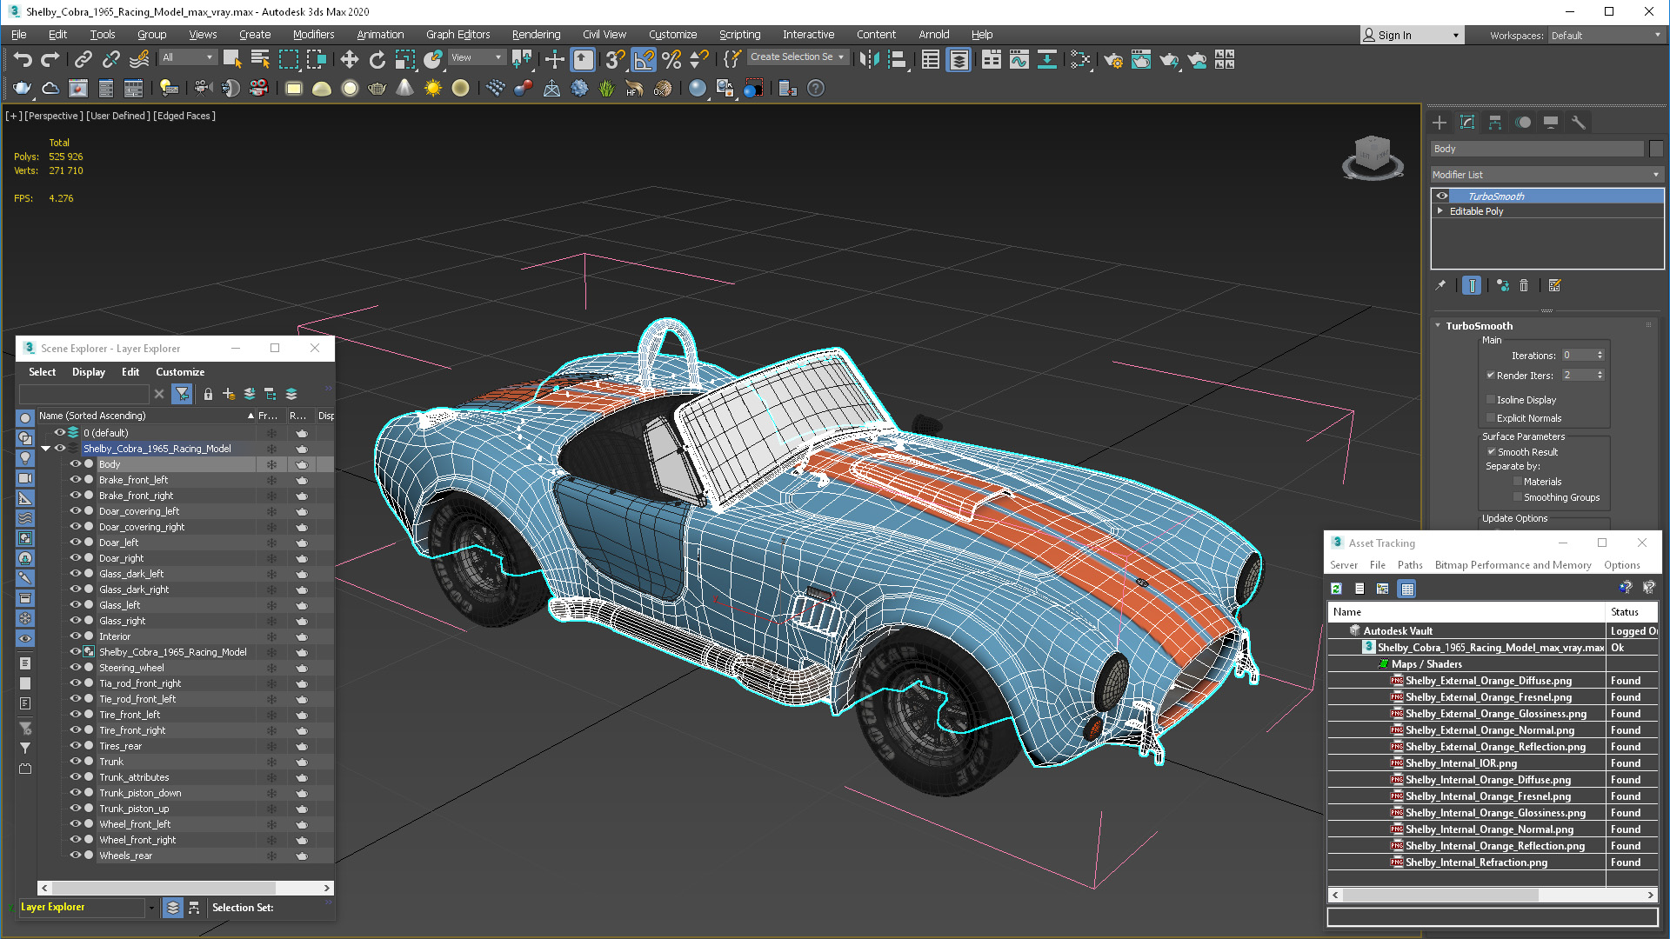Click the Edged Faces viewport label

(184, 116)
